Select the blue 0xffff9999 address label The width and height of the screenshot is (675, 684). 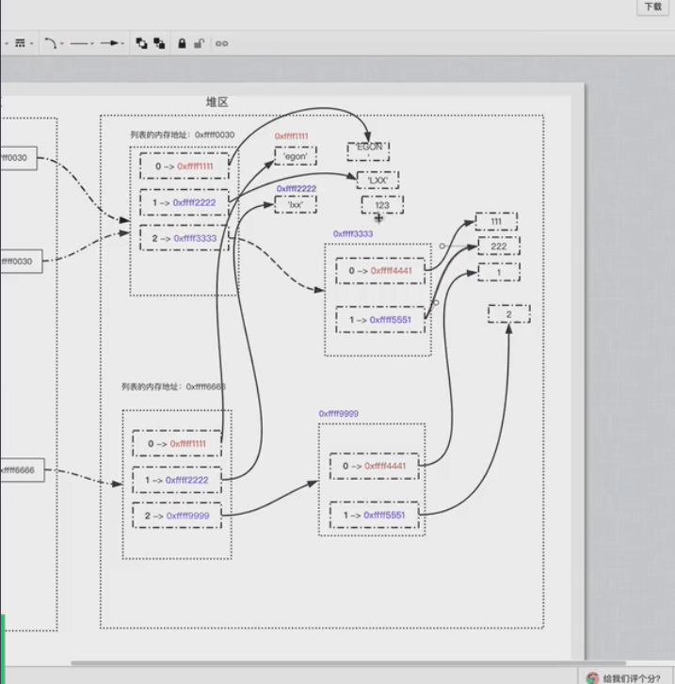tap(338, 414)
